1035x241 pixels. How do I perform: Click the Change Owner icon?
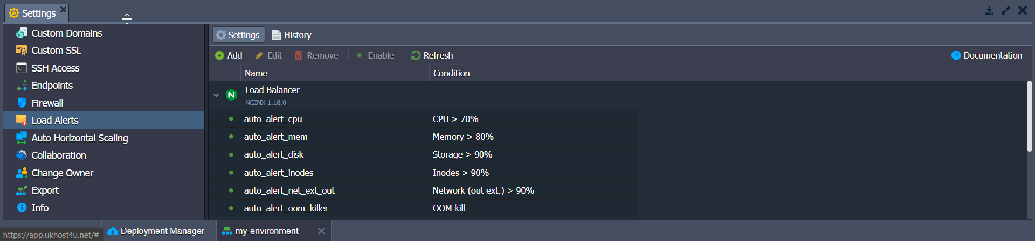click(22, 173)
